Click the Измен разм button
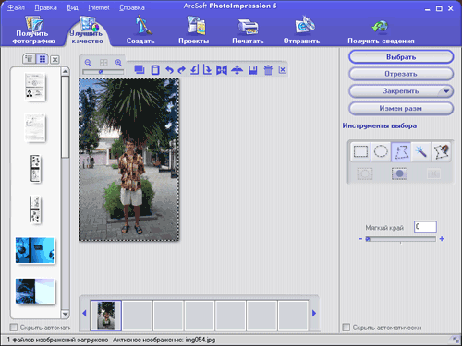 tap(401, 108)
